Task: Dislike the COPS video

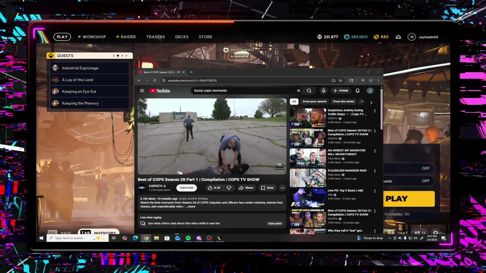Action: tap(229, 188)
